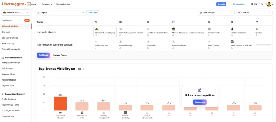Open the Last 30 days date dropdown
The image size is (276, 122).
tap(216, 13)
